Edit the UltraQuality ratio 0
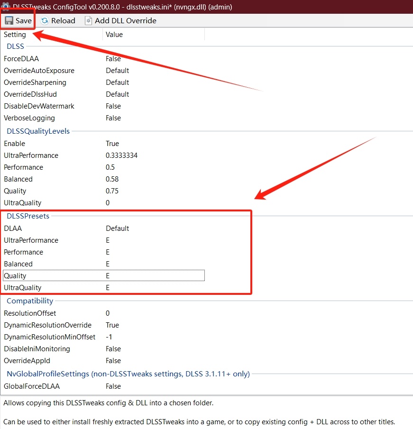This screenshot has width=413, height=429. pyautogui.click(x=108, y=203)
